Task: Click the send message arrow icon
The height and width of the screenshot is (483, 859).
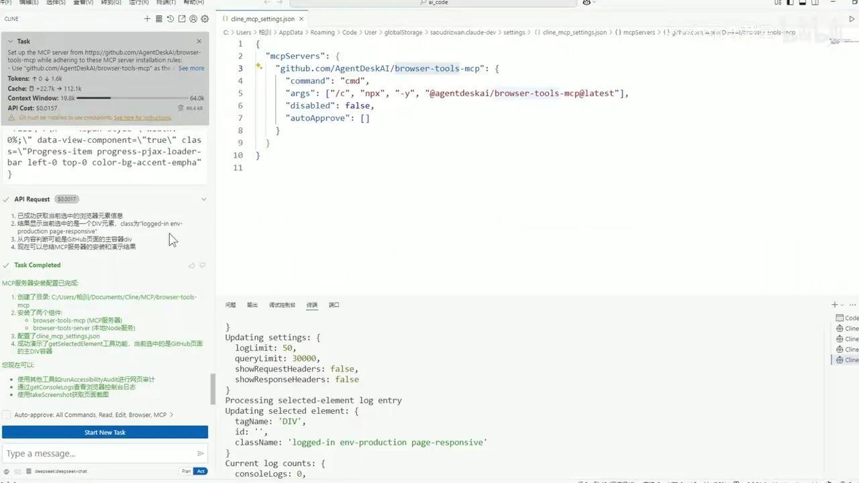Action: (200, 453)
